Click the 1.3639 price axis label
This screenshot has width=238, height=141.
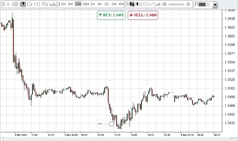click(230, 19)
